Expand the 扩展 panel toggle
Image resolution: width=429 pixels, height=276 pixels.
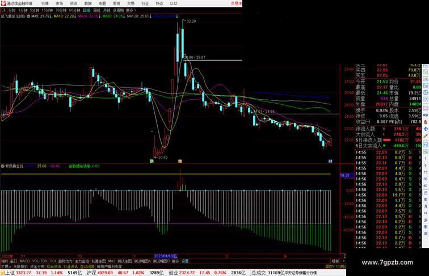pos(6,266)
